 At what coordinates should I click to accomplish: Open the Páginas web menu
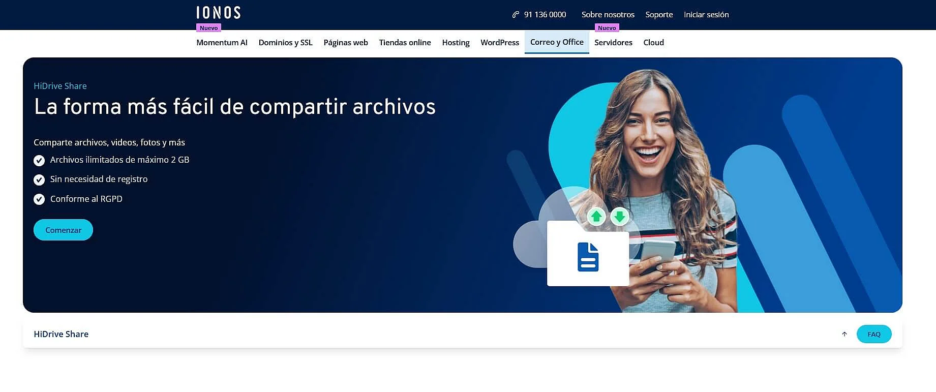click(346, 43)
